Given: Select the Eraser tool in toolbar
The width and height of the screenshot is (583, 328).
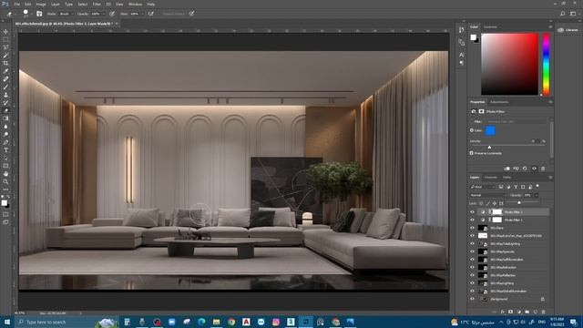Looking at the screenshot, I should coord(6,110).
